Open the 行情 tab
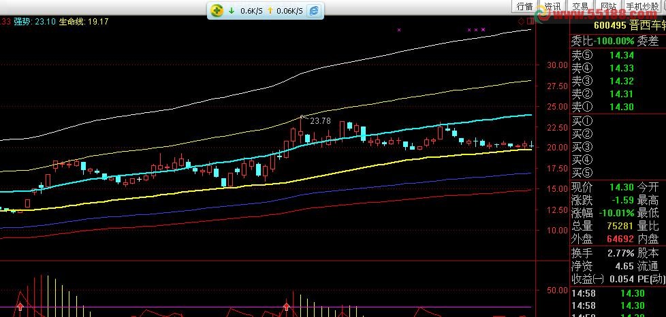Viewport: 666px width, 317px height. coord(524,6)
